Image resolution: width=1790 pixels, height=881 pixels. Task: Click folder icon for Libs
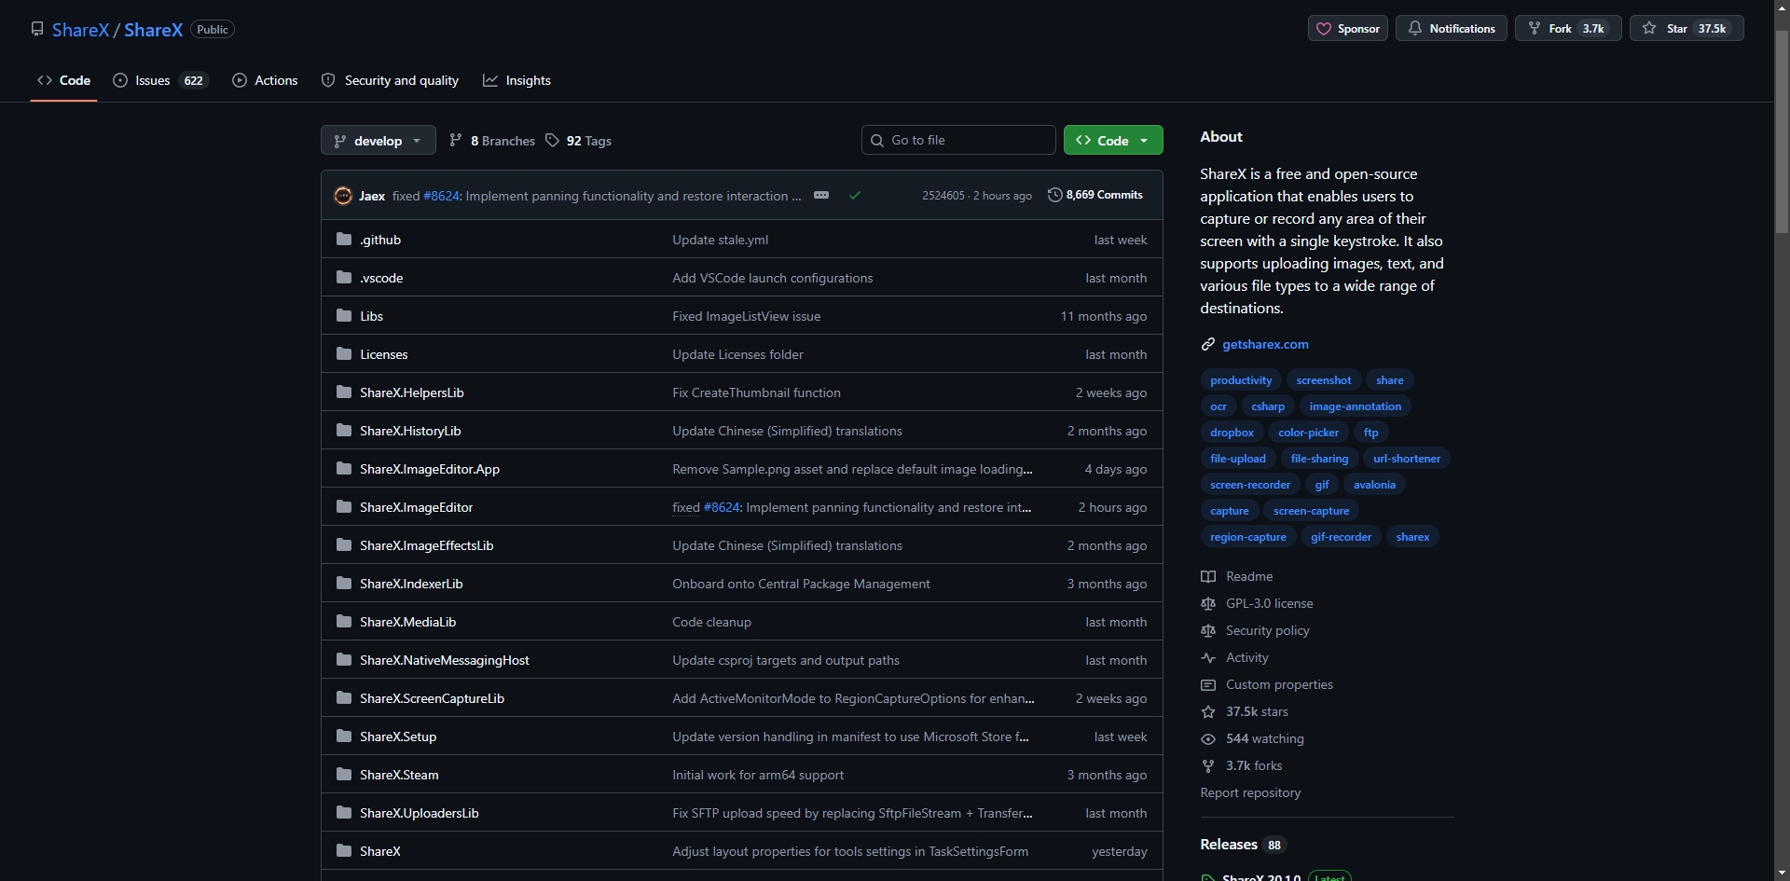[x=344, y=316]
